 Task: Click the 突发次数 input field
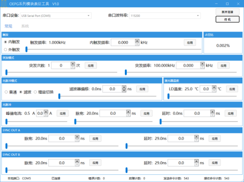[x=61, y=65]
